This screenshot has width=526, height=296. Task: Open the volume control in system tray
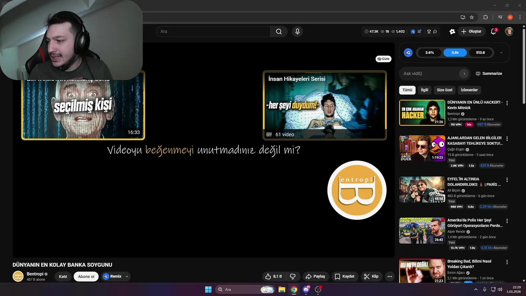500,289
